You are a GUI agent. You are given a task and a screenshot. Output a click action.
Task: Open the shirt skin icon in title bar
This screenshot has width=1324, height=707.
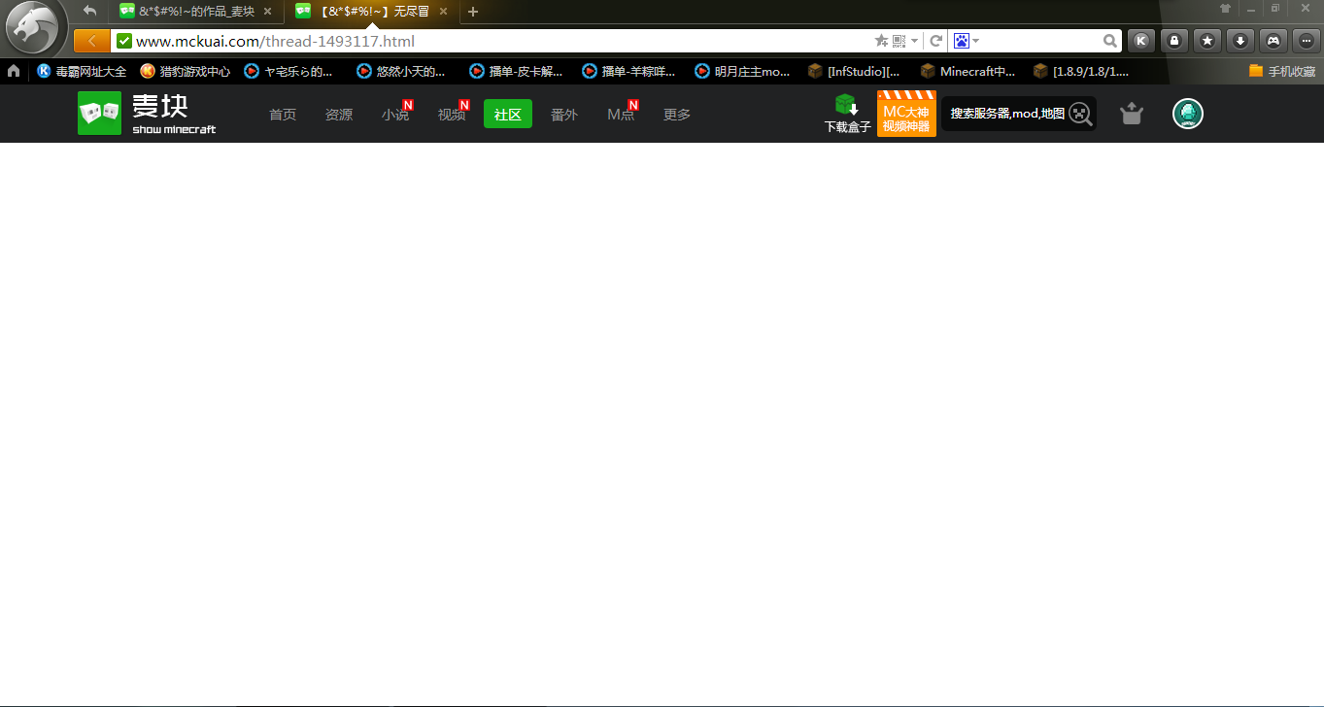(1225, 8)
